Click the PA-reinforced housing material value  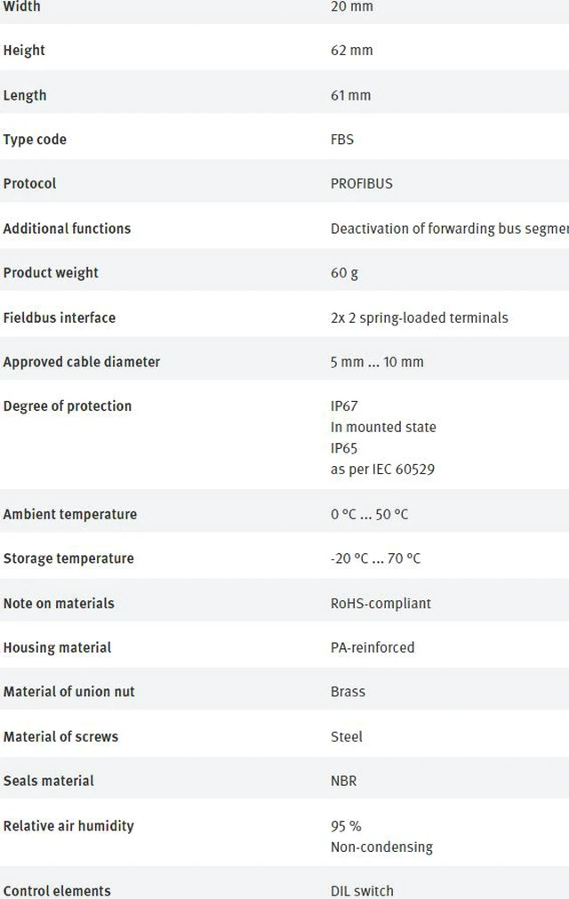pyautogui.click(x=373, y=647)
